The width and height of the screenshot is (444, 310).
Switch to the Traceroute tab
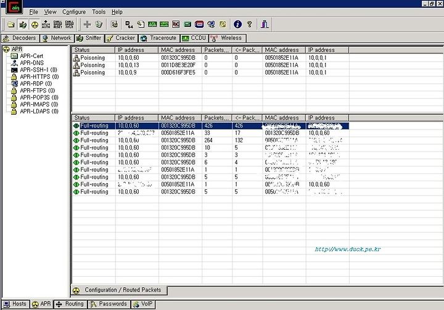159,38
